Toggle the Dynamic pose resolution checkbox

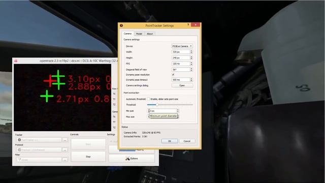pos(173,75)
